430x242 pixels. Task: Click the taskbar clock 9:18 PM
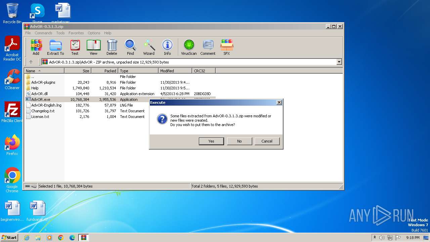coord(413,238)
